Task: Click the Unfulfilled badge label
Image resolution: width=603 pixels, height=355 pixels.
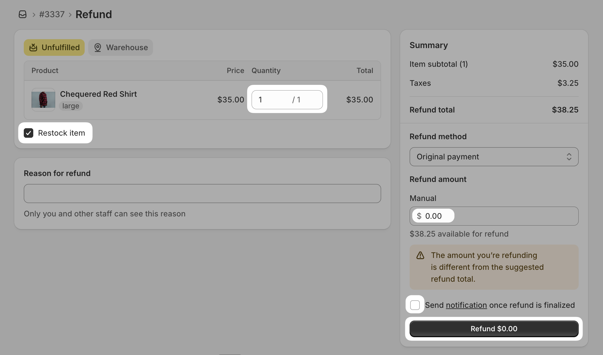Action: 61,47
